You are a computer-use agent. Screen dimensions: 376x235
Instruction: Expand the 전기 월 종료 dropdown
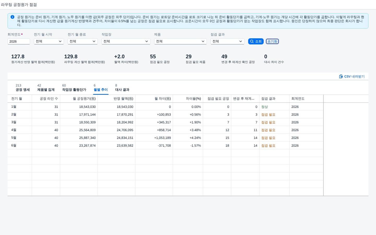tap(83, 41)
